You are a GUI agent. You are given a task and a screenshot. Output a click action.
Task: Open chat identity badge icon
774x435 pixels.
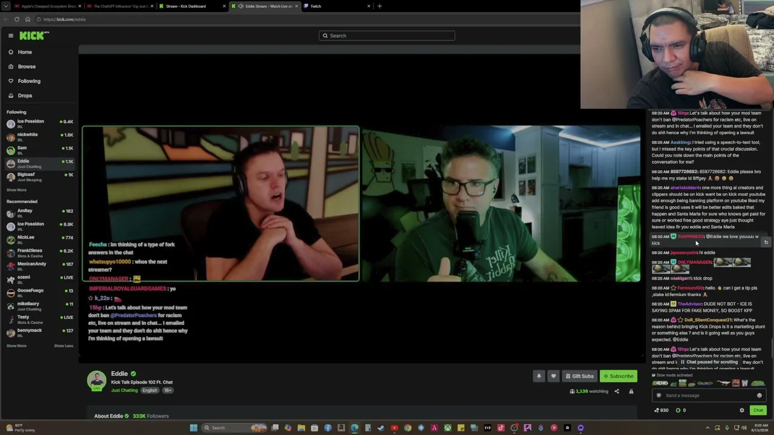(x=659, y=395)
